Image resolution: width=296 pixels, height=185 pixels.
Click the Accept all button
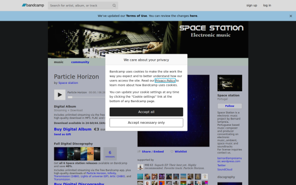tap(147, 112)
